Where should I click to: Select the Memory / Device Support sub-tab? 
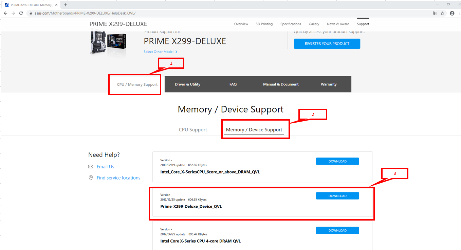[254, 130]
